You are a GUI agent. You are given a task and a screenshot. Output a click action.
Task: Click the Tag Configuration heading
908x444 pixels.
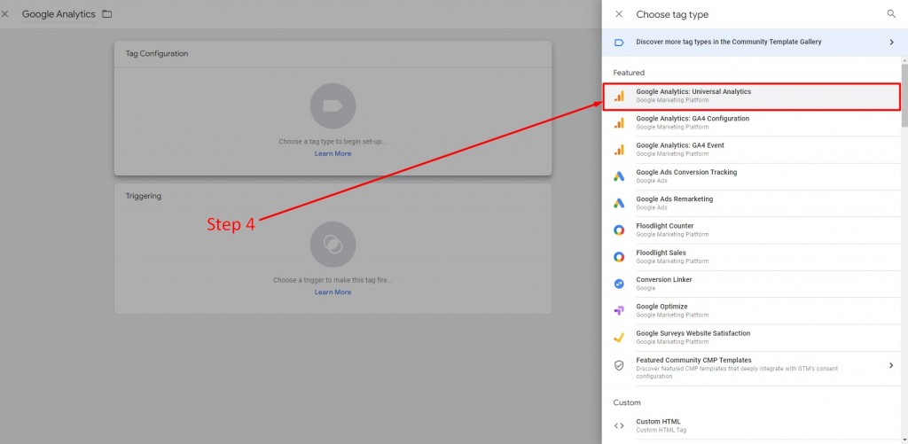point(157,54)
